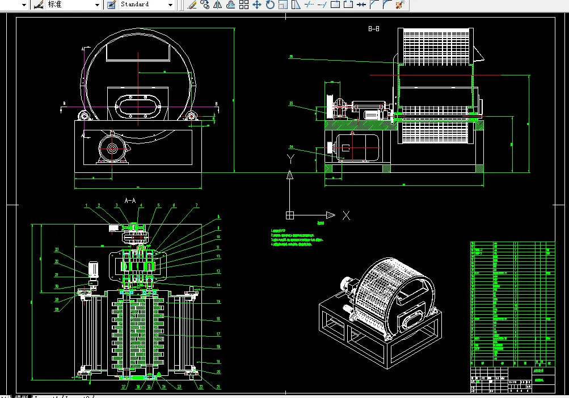Image resolution: width=569 pixels, height=398 pixels.
Task: Select the Array tool
Action: coord(244,5)
